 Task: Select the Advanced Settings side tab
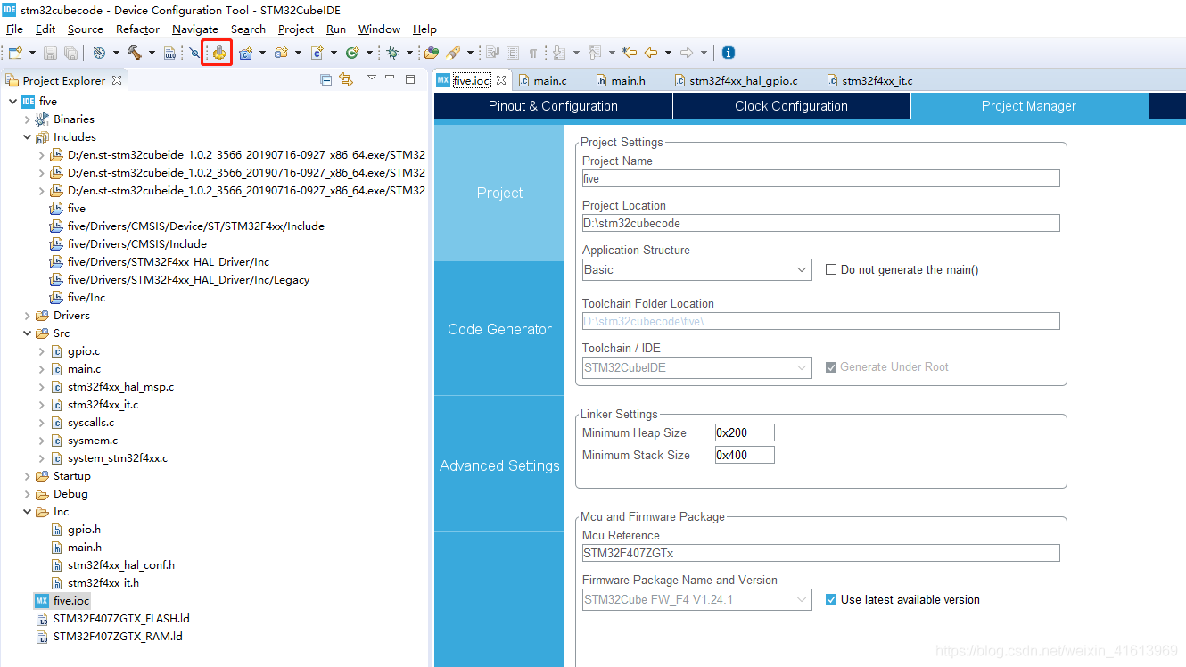point(499,465)
